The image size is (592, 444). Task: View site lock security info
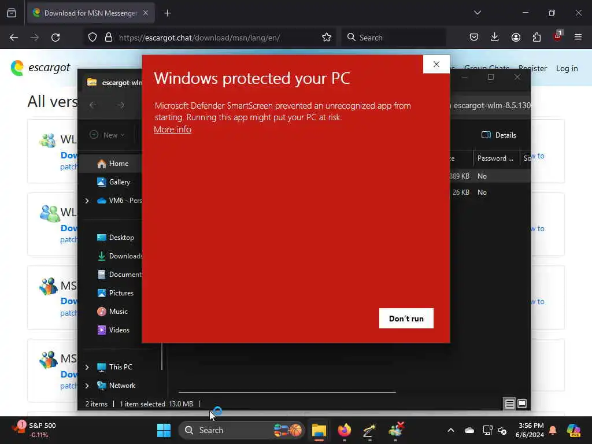click(109, 38)
